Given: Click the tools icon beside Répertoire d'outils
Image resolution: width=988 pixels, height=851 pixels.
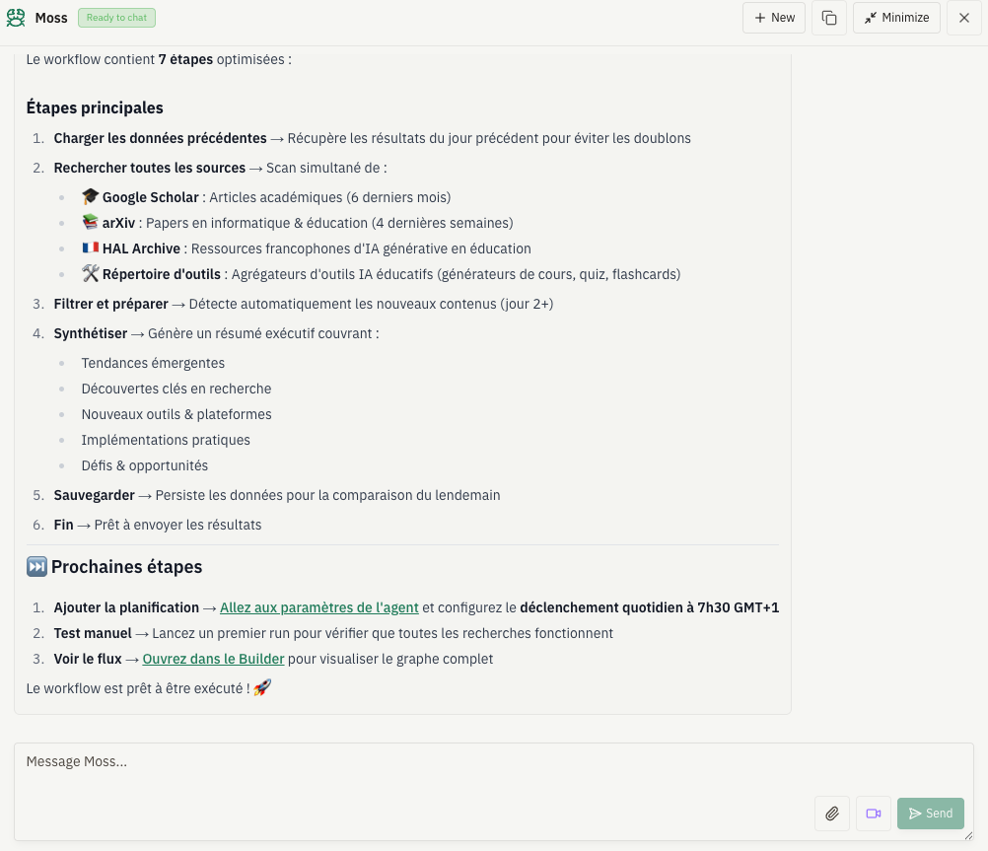Looking at the screenshot, I should 91,274.
